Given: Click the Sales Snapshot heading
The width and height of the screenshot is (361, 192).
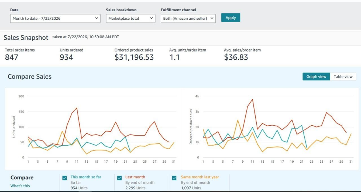Looking at the screenshot, I should [x=26, y=37].
